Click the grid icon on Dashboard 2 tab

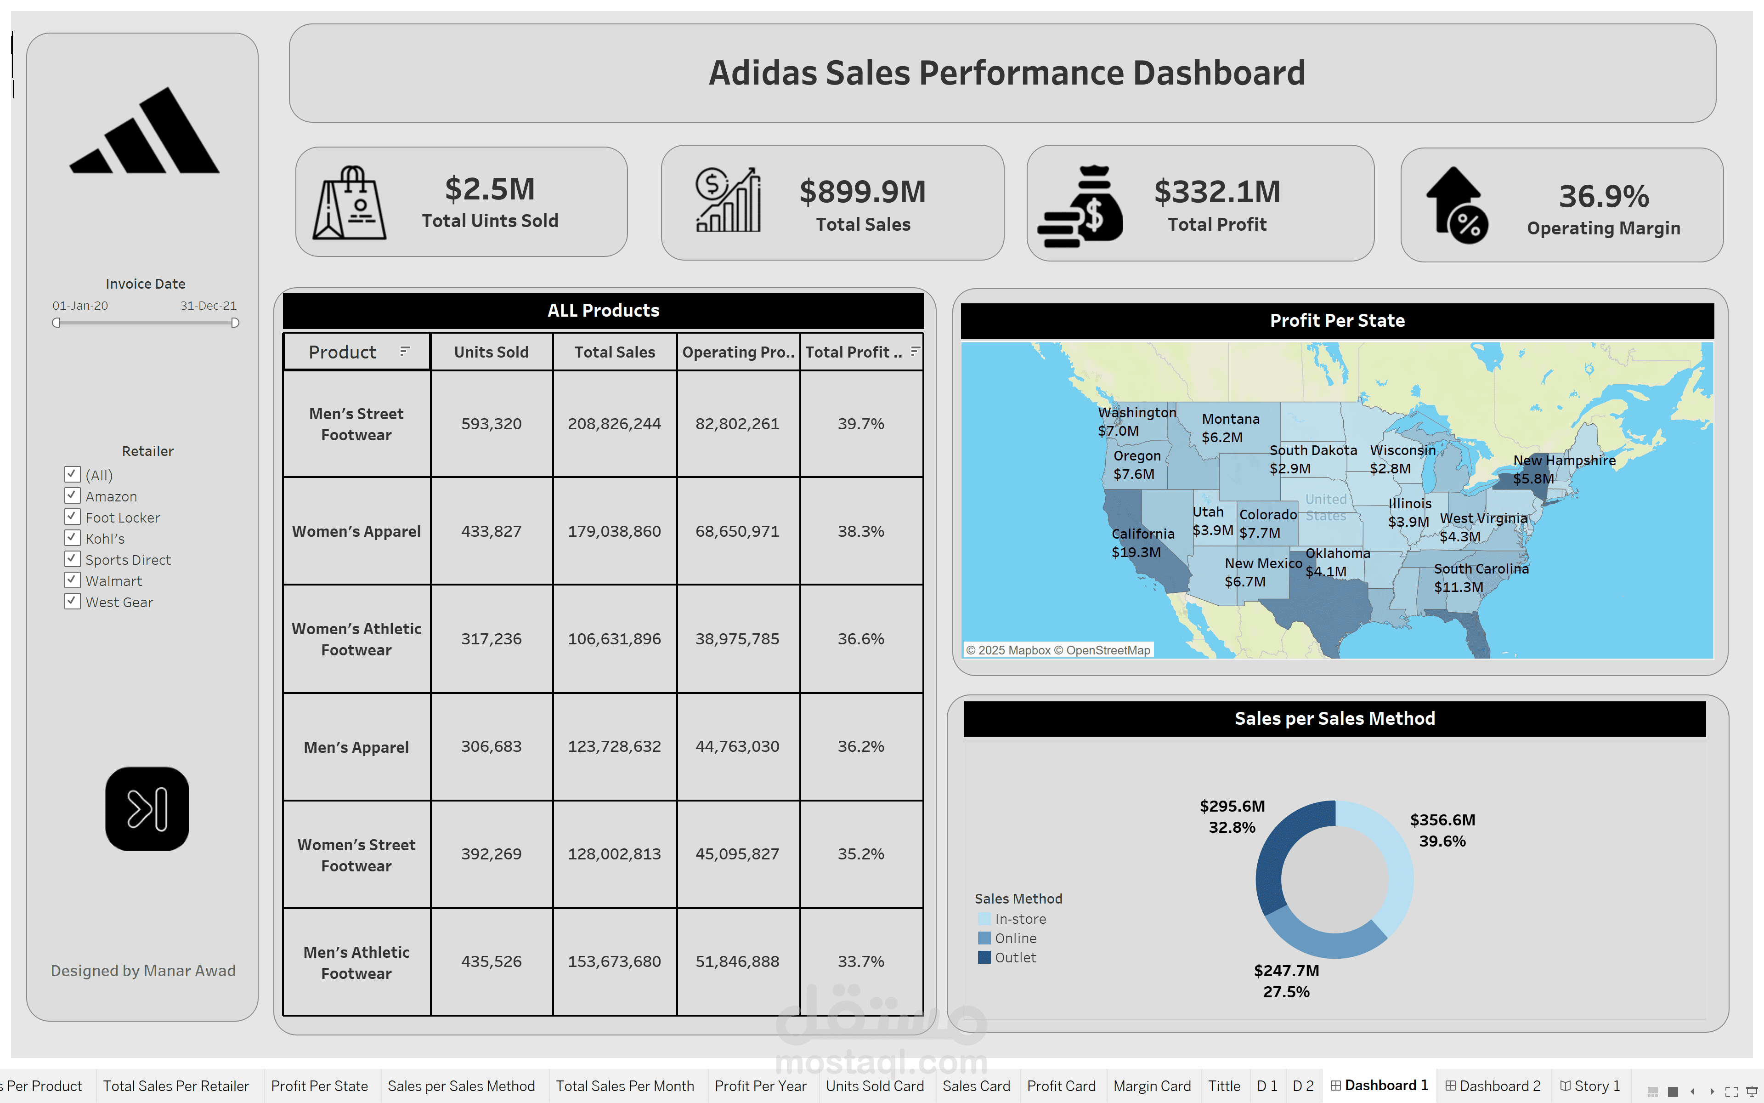tap(1451, 1086)
